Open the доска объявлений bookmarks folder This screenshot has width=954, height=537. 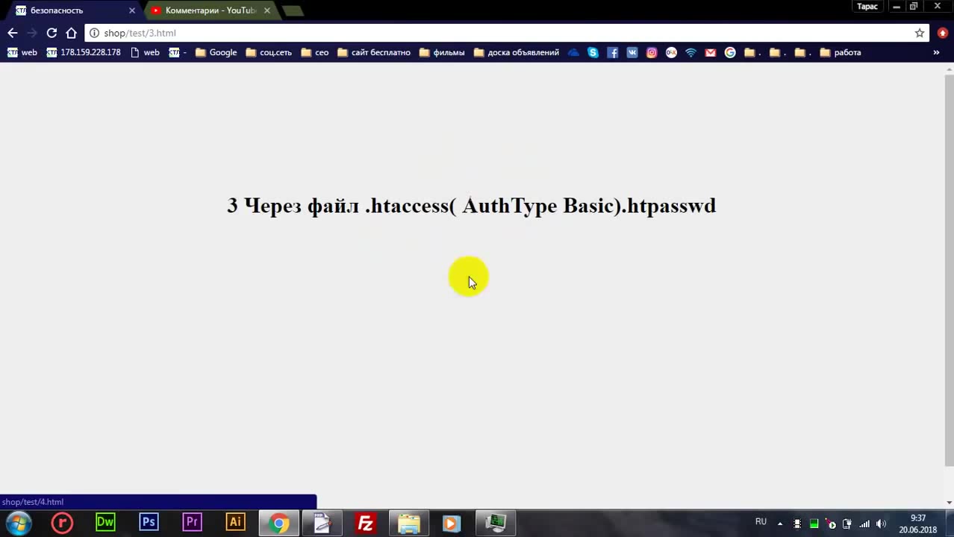[x=517, y=52]
